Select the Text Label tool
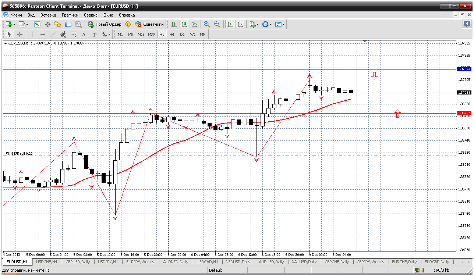Viewport: 474px width, 275px height. coord(94,34)
